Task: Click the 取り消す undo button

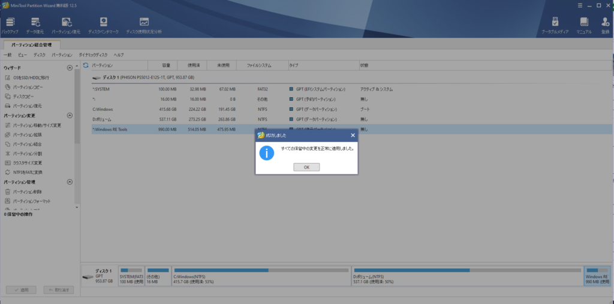Action: pos(58,290)
